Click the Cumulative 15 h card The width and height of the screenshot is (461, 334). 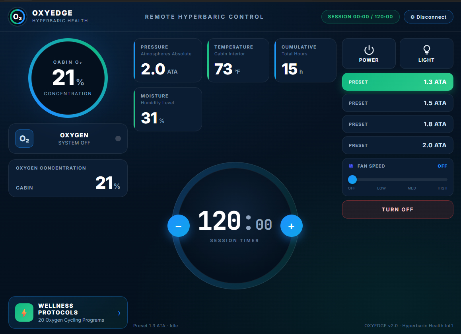(305, 61)
